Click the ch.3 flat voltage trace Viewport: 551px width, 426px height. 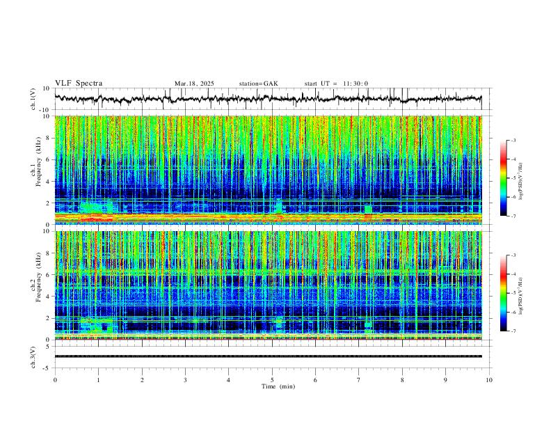(268, 356)
